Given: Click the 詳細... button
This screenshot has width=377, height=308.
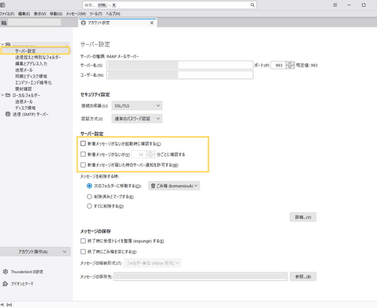Looking at the screenshot, I should [303, 217].
